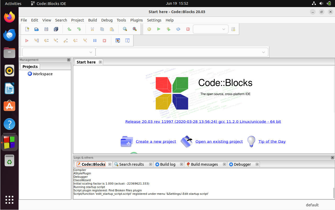Viewport: 335px width, 210px height.
Task: Click the Find magnifier icon
Action: click(125, 29)
